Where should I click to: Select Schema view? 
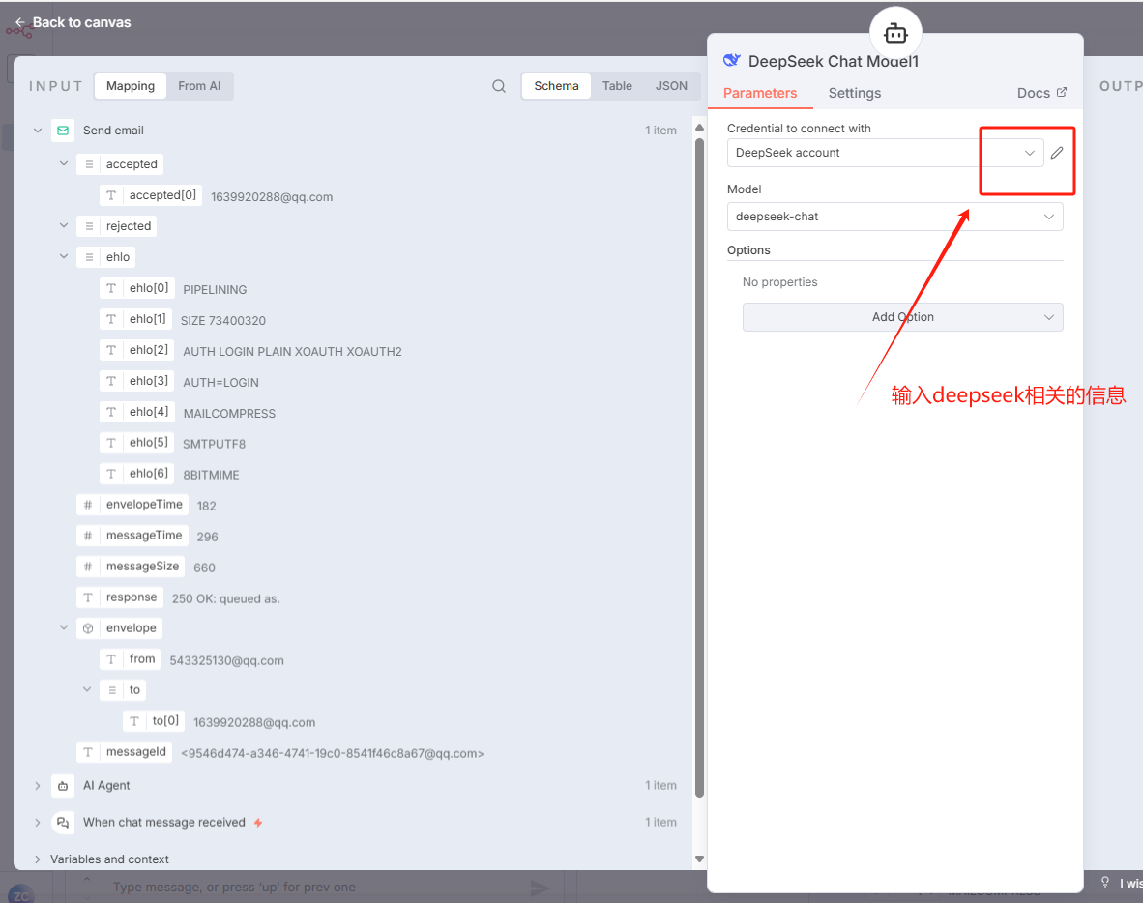(x=556, y=86)
